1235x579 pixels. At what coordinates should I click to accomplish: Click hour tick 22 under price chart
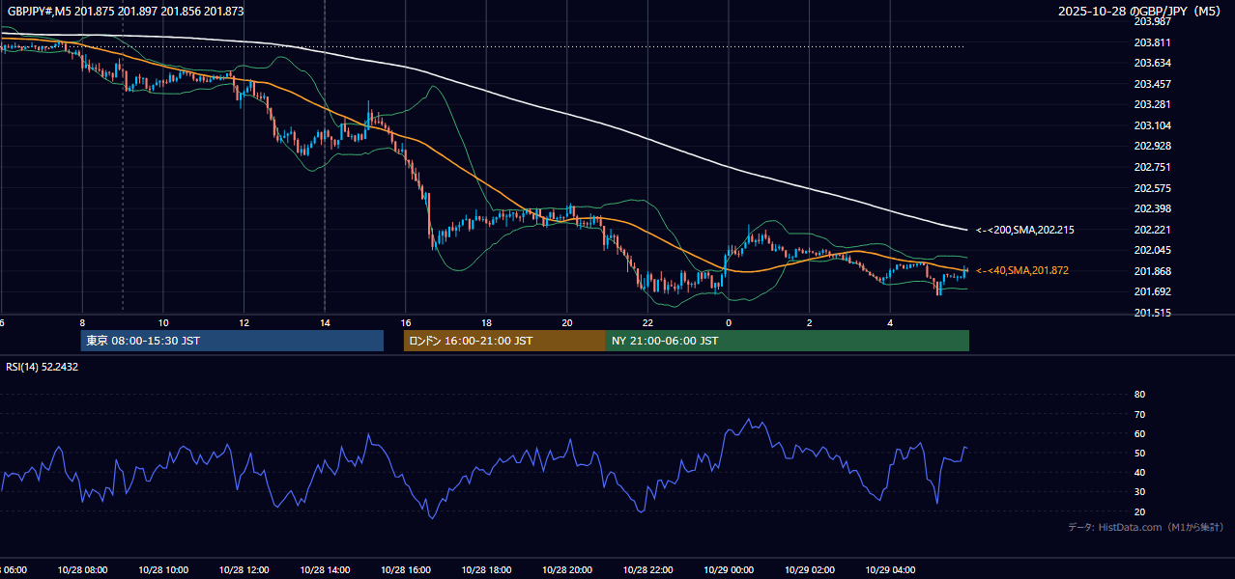[x=647, y=322]
